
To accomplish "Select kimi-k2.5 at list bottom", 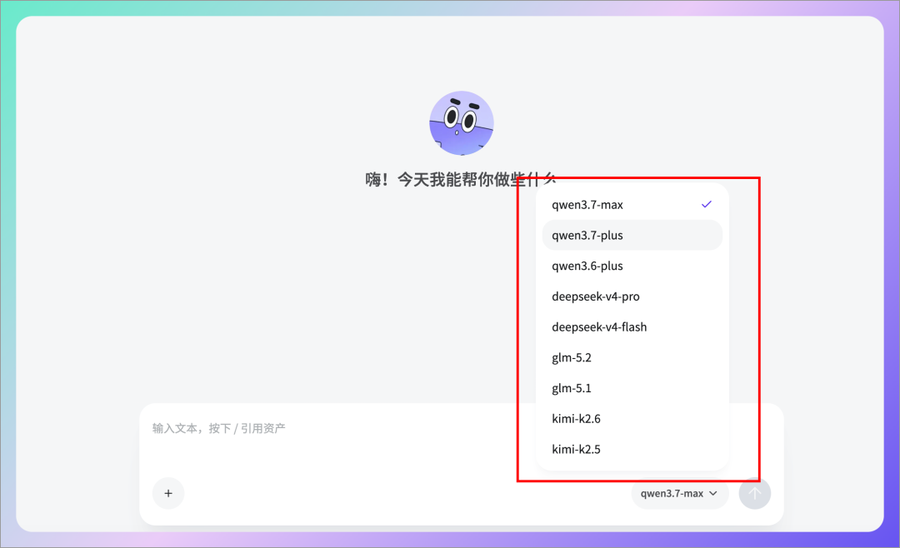I will pos(632,449).
